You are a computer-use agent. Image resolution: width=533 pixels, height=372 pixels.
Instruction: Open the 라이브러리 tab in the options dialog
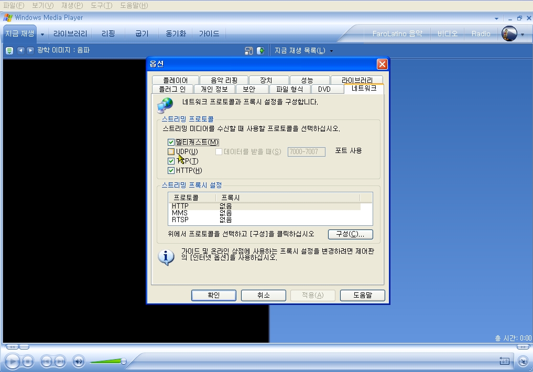pos(357,80)
